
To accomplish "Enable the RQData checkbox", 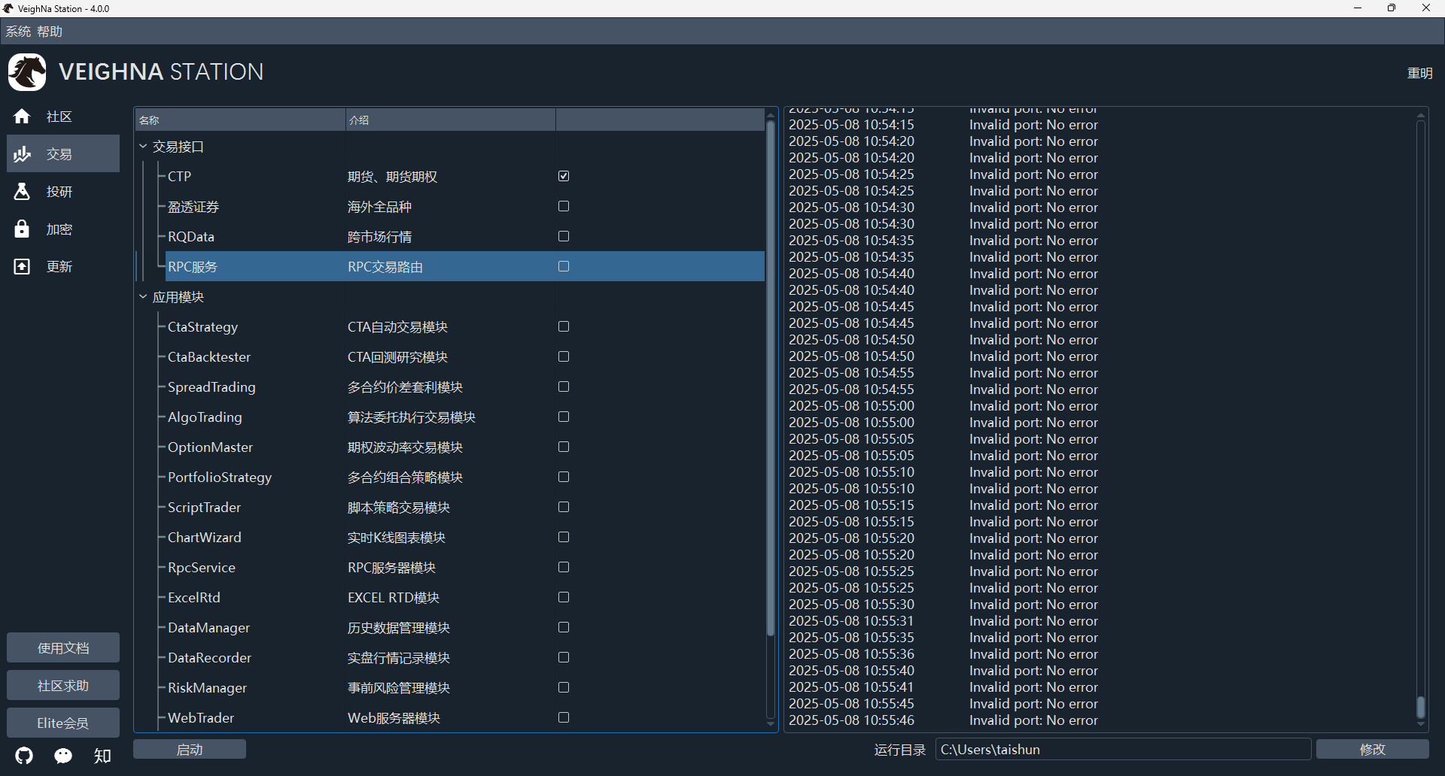I will [564, 236].
